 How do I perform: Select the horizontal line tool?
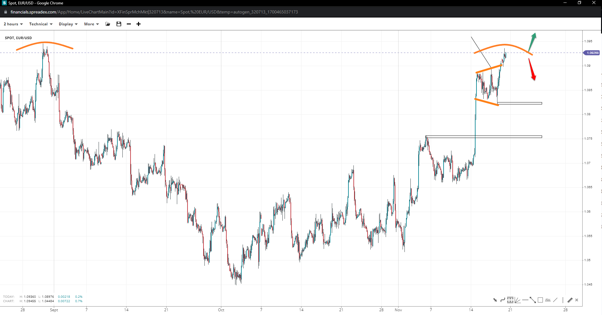click(x=525, y=300)
